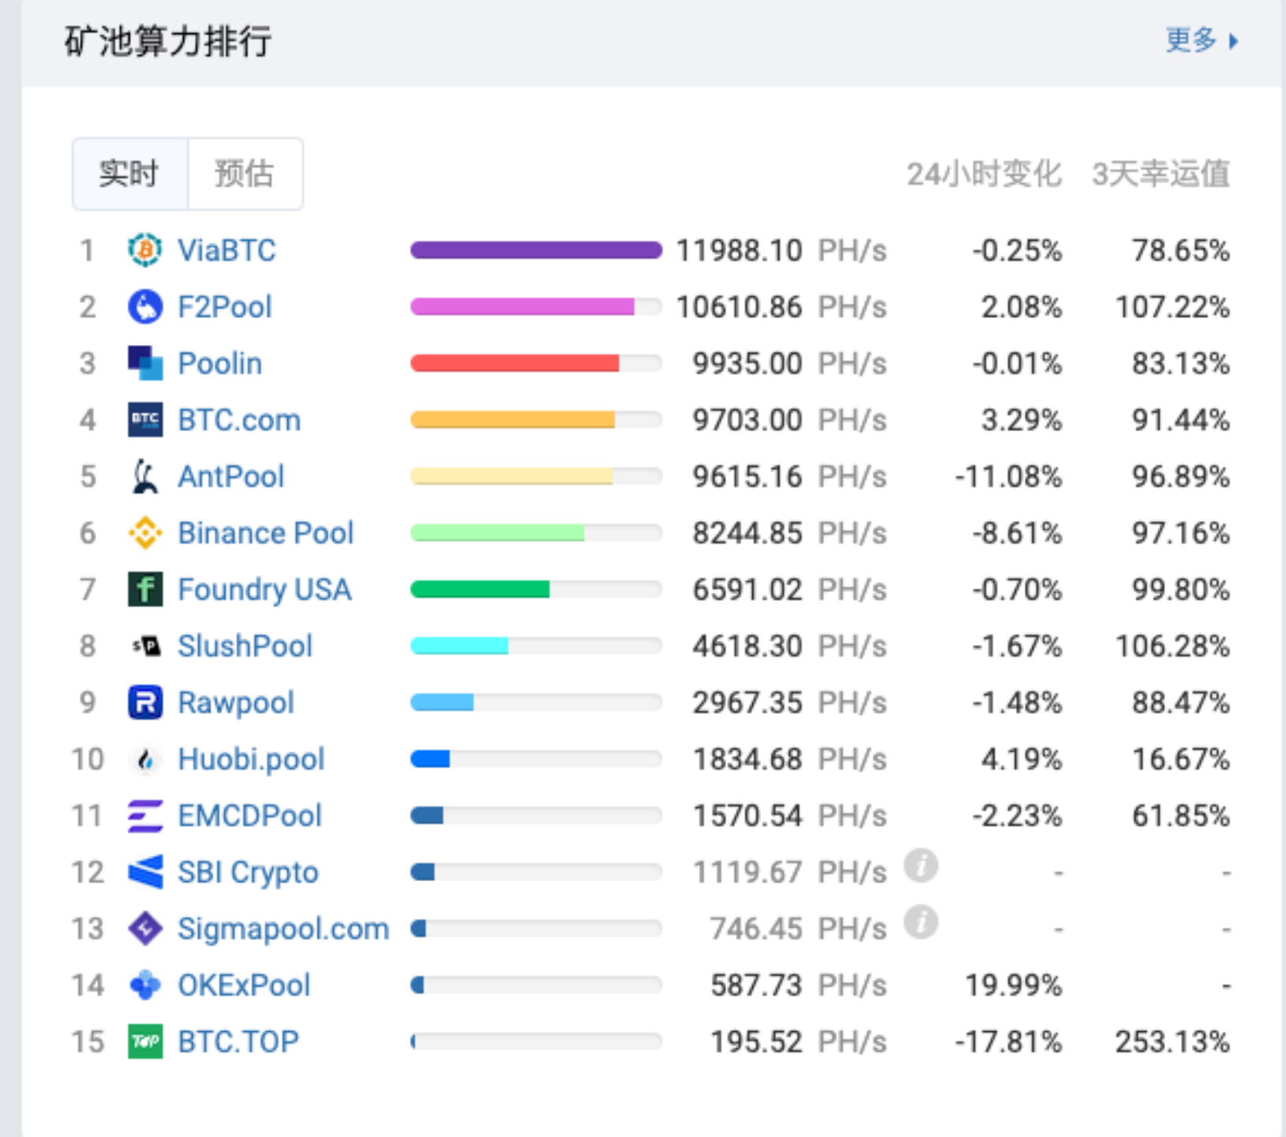This screenshot has height=1137, width=1286.
Task: Open the BTC.TOP link
Action: tap(238, 1041)
